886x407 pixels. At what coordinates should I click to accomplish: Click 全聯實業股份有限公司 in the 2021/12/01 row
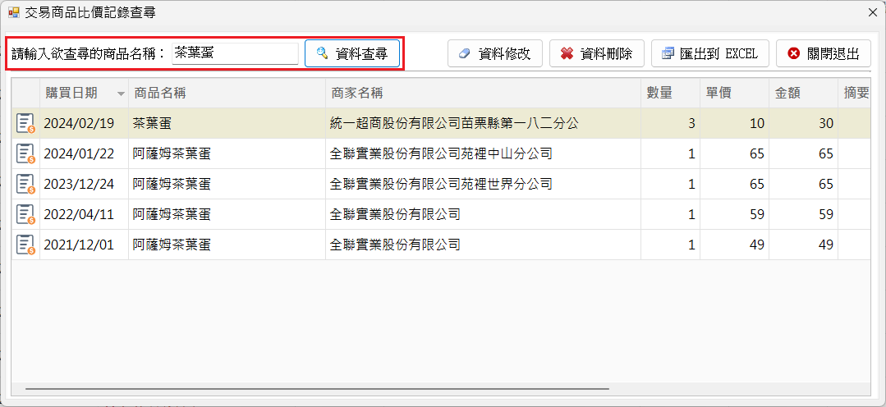click(x=483, y=245)
